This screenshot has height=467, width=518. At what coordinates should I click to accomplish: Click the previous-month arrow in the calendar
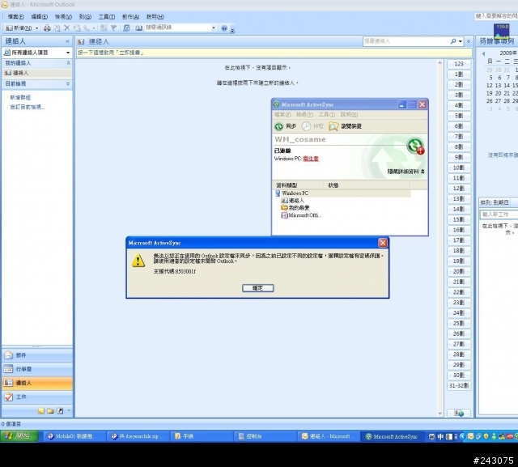click(483, 53)
